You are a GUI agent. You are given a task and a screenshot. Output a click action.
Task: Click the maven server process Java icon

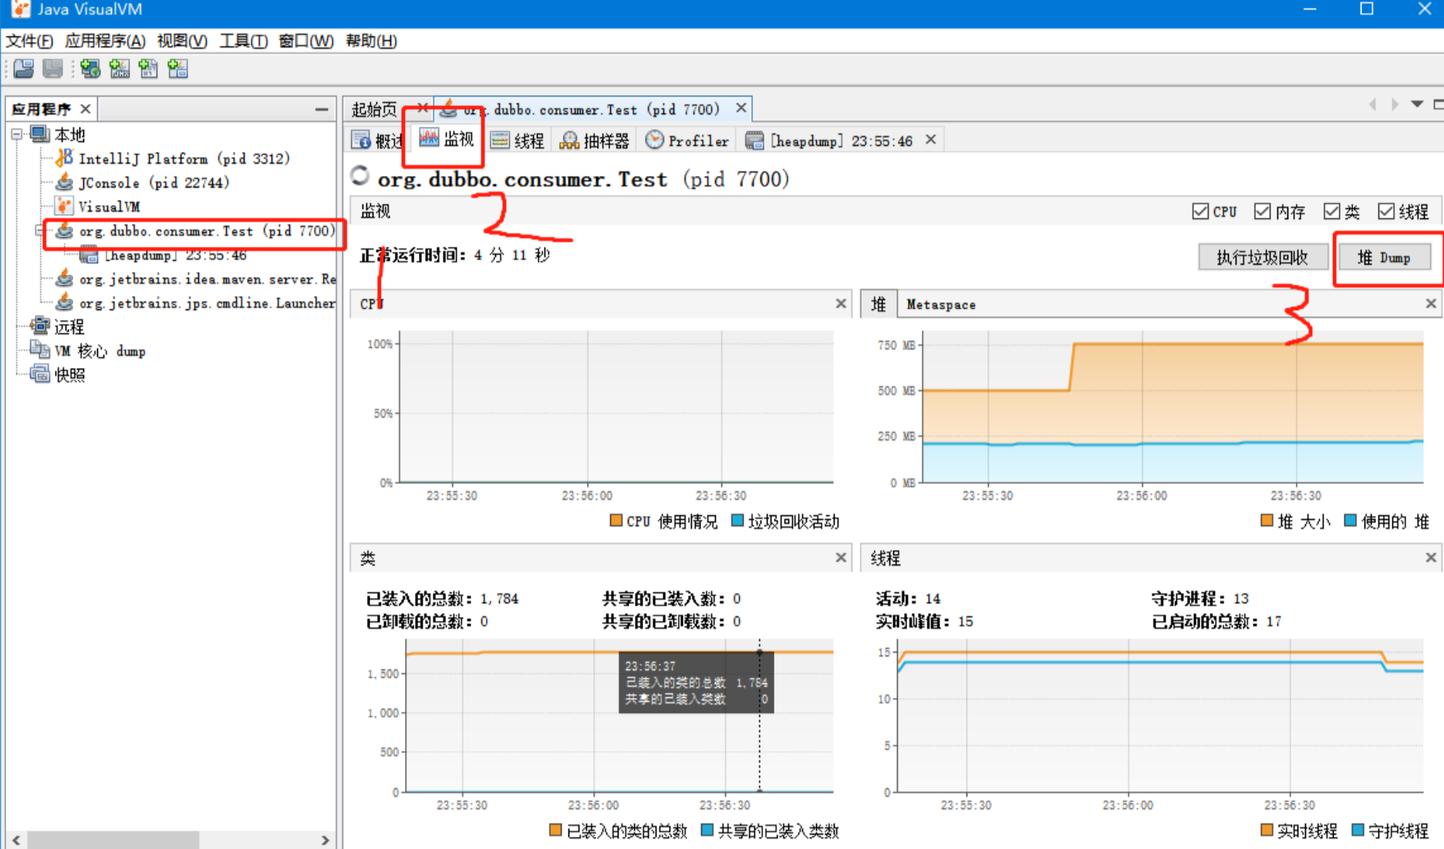[65, 278]
